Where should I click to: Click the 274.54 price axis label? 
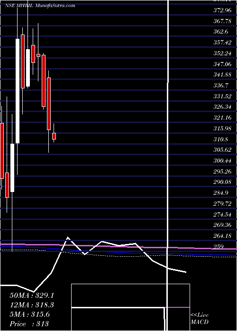pos(222,215)
